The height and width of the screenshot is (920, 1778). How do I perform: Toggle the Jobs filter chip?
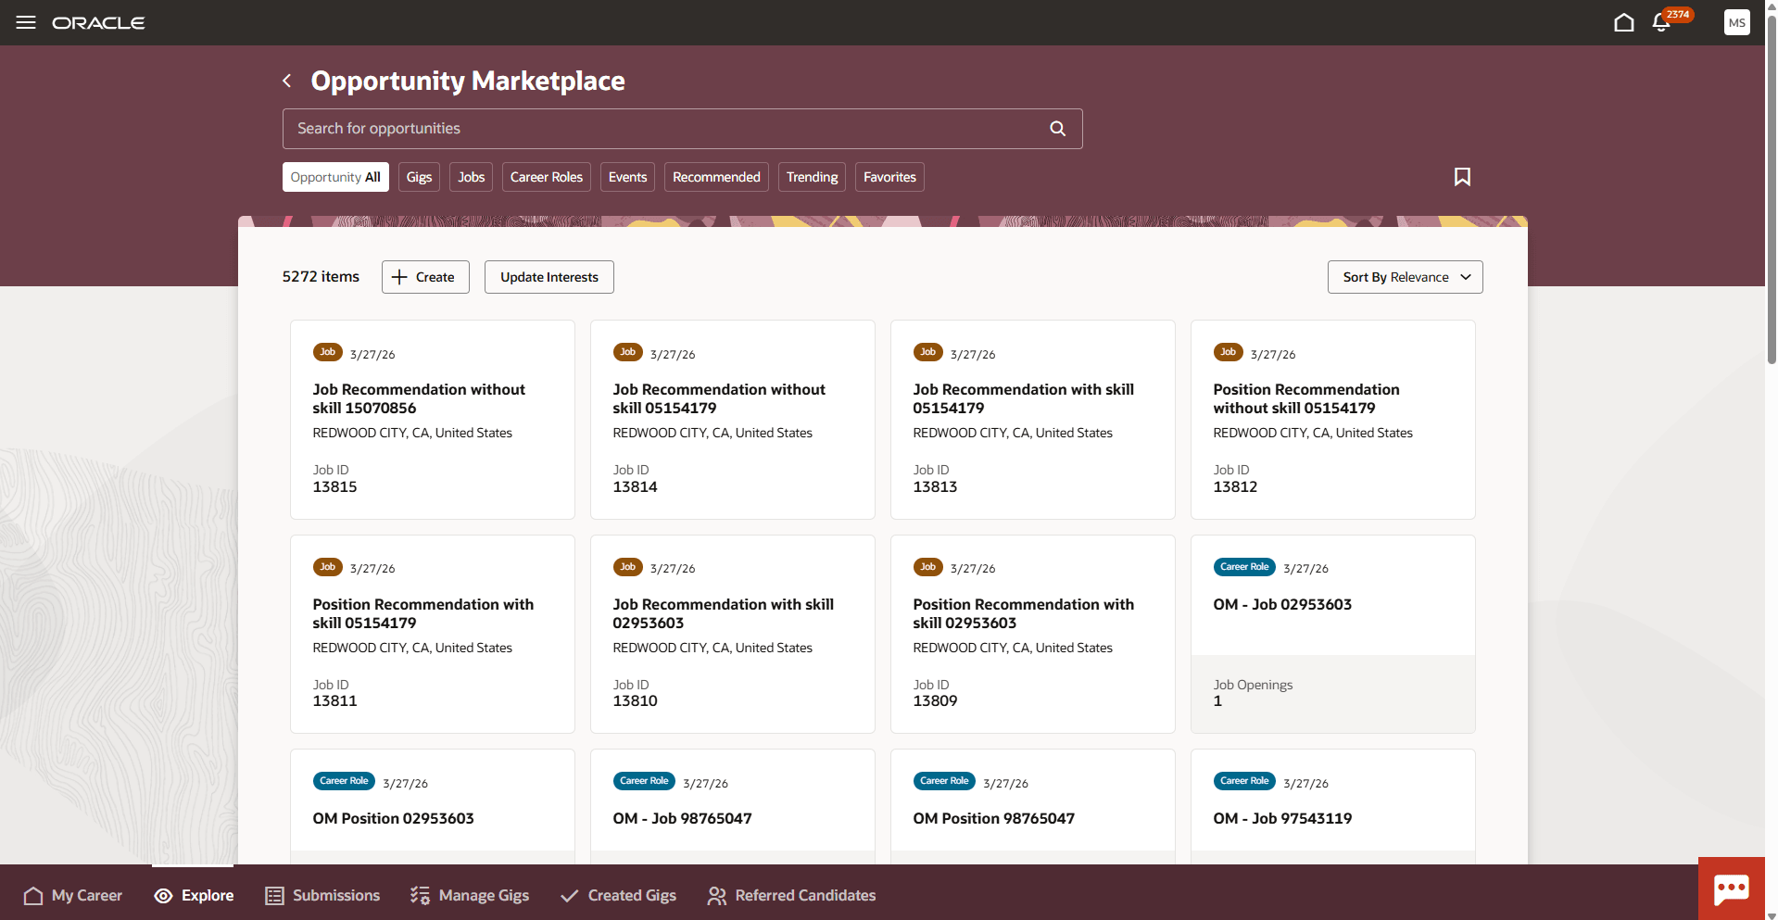[471, 177]
